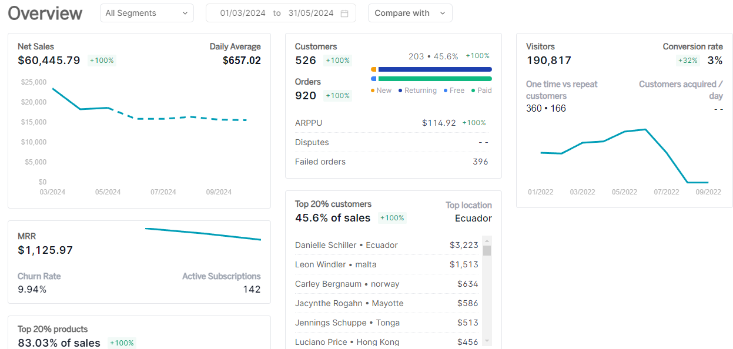The width and height of the screenshot is (733, 349).
Task: Edit the end date 31/05/2024
Action: 311,13
